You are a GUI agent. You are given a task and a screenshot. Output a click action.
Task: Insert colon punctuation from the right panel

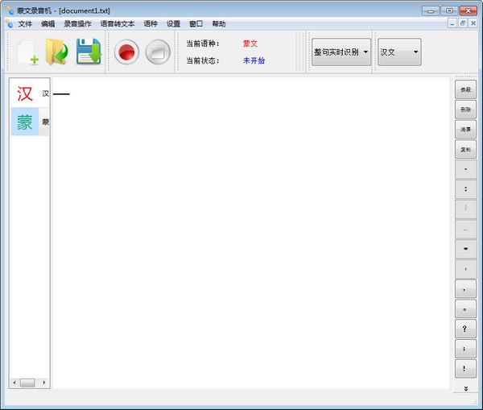[465, 189]
